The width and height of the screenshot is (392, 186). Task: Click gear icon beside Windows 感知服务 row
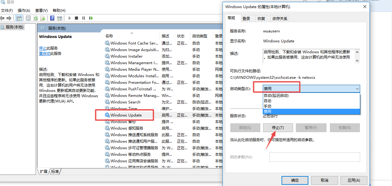[107, 128]
